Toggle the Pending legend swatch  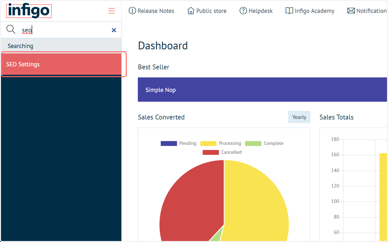pyautogui.click(x=169, y=143)
